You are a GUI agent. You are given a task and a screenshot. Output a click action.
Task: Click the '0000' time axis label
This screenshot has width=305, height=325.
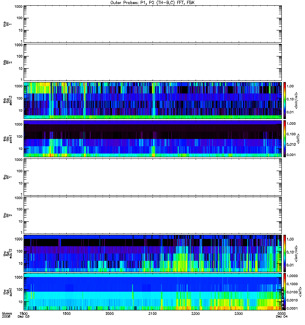click(x=281, y=313)
